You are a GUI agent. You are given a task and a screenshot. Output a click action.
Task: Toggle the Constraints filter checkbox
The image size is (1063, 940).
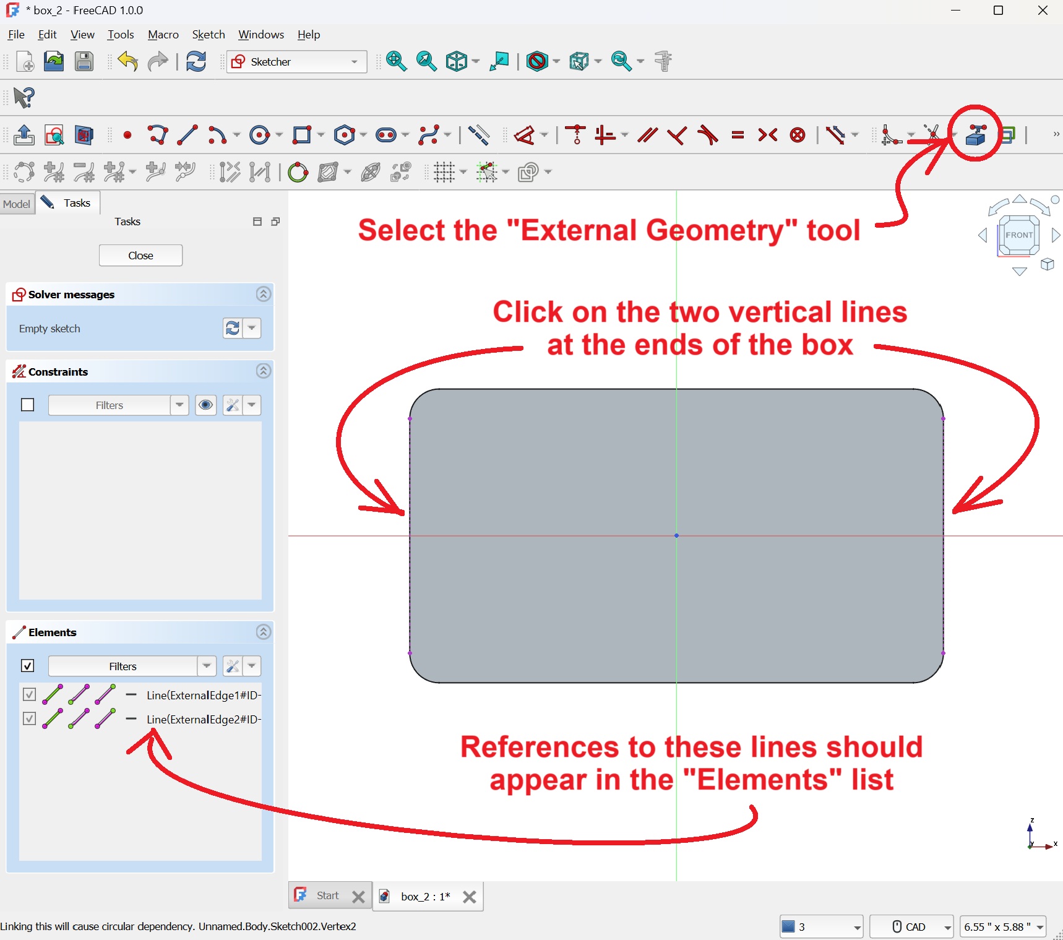28,405
